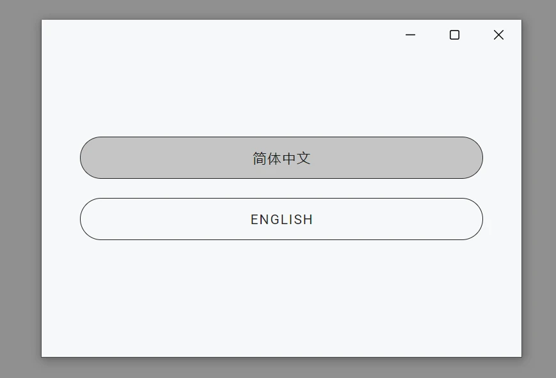
Task: Click the bottom pill-shaped ENGLISH button
Action: click(282, 219)
